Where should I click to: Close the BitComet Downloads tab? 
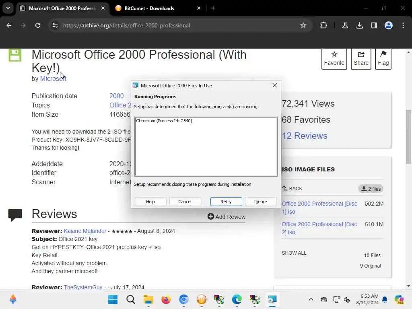[199, 8]
